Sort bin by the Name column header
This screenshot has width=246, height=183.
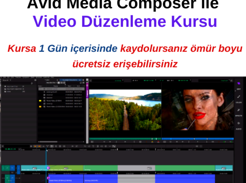56,86
